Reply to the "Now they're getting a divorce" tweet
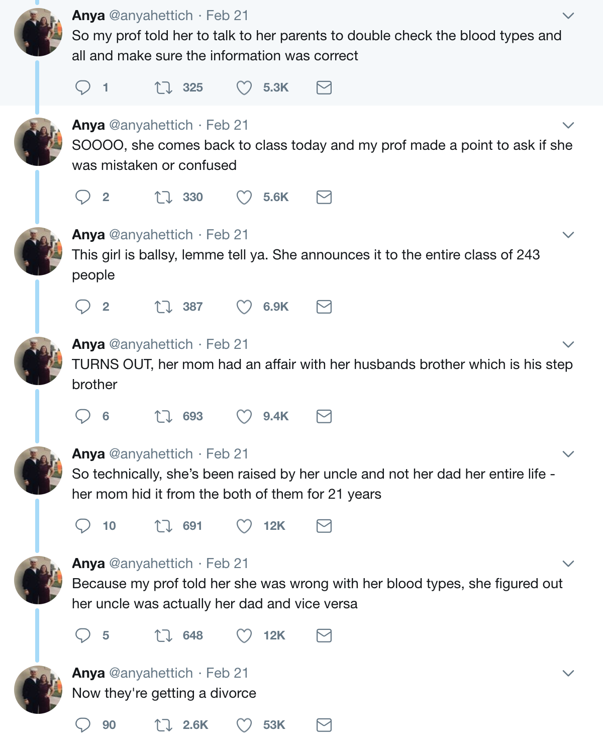 pos(82,725)
